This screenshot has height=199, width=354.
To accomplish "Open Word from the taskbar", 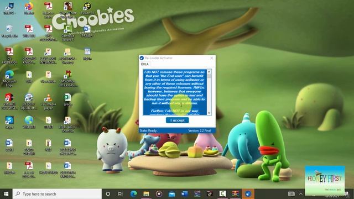I will pyautogui.click(x=184, y=194).
